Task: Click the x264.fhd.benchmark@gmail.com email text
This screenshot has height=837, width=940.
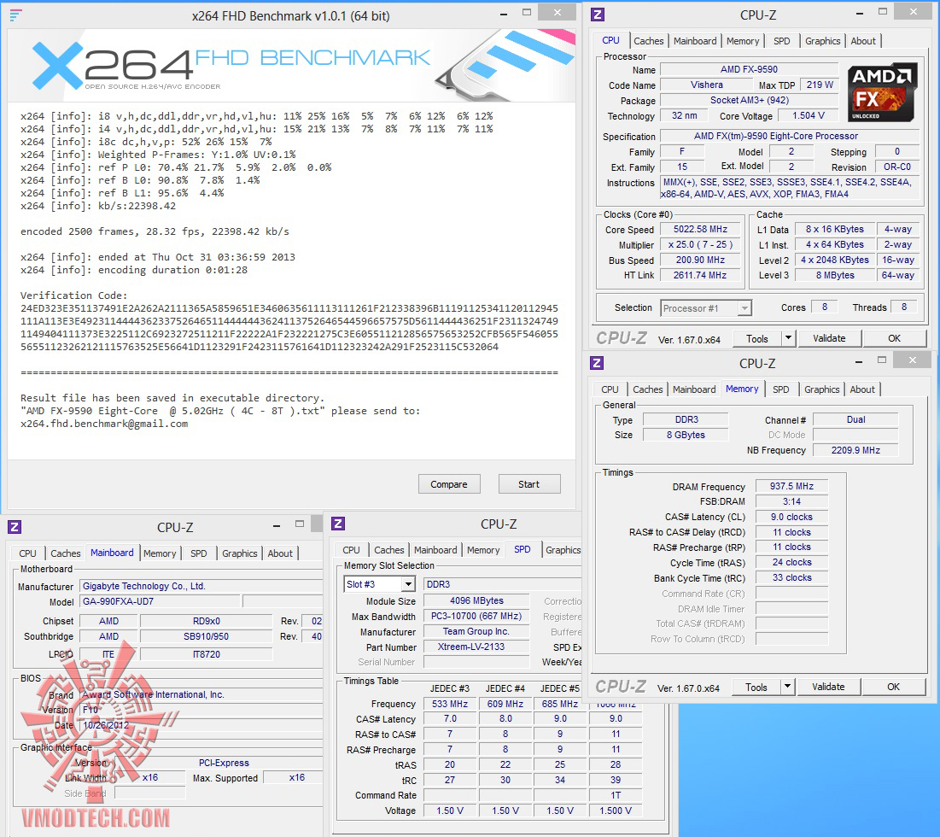Action: pos(104,424)
